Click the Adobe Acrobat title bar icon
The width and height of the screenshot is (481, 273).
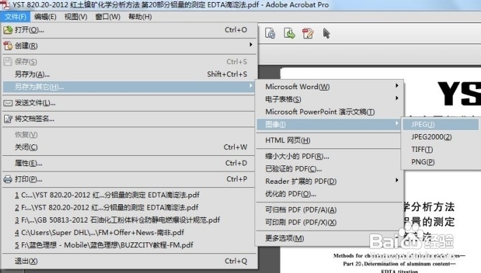tap(5, 5)
